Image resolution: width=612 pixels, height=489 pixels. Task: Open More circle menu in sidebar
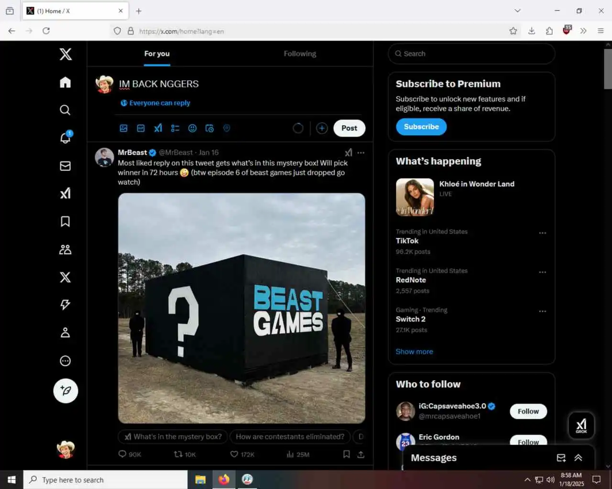point(66,361)
